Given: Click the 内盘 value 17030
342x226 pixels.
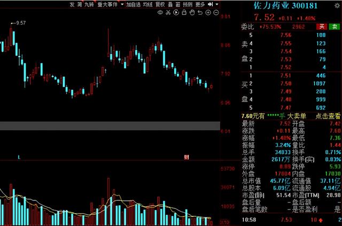Looking at the screenshot, I should pyautogui.click(x=333, y=174).
